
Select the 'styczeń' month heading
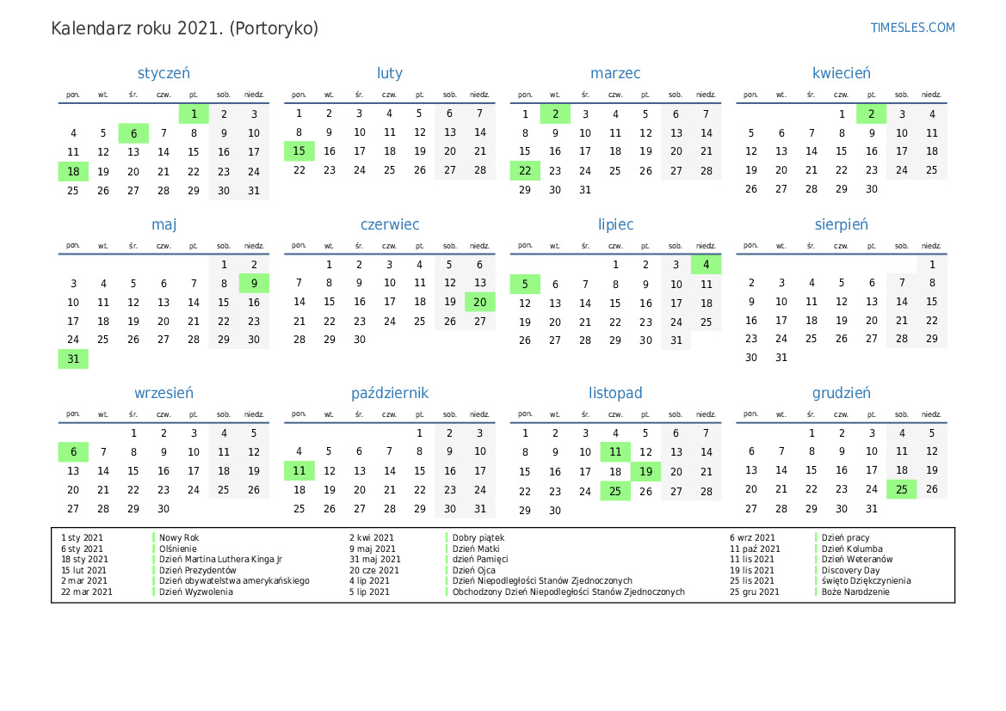[x=164, y=73]
